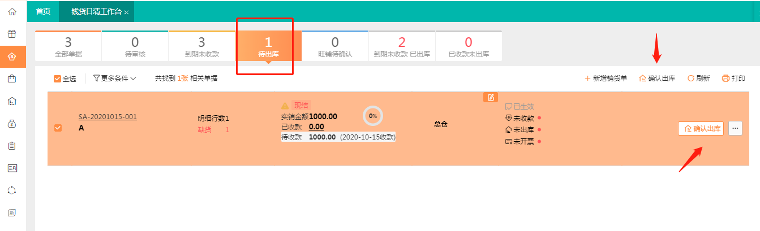Select the 到期未收款 status tab

[x=201, y=46]
